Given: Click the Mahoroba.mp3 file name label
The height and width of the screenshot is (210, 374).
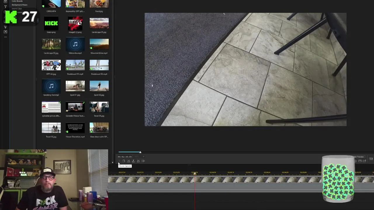Looking at the screenshot, I should click(x=75, y=53).
